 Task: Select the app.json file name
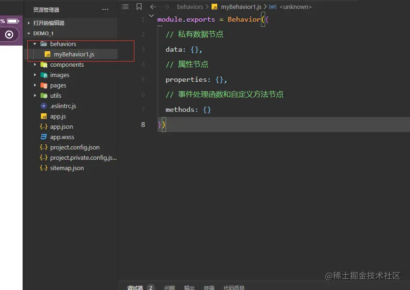click(x=62, y=127)
